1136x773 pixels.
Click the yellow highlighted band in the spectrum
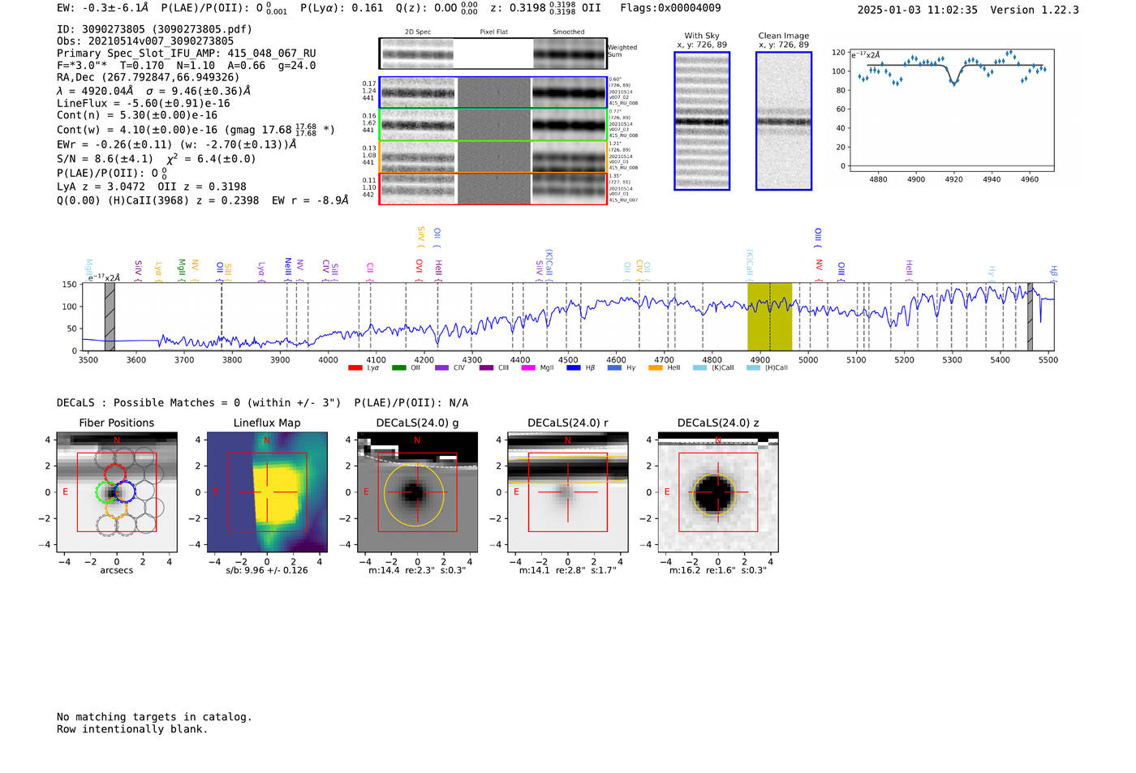click(769, 317)
